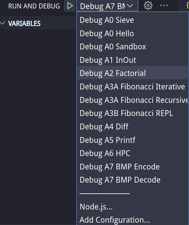Open the debug configuration dropdown

point(107,6)
